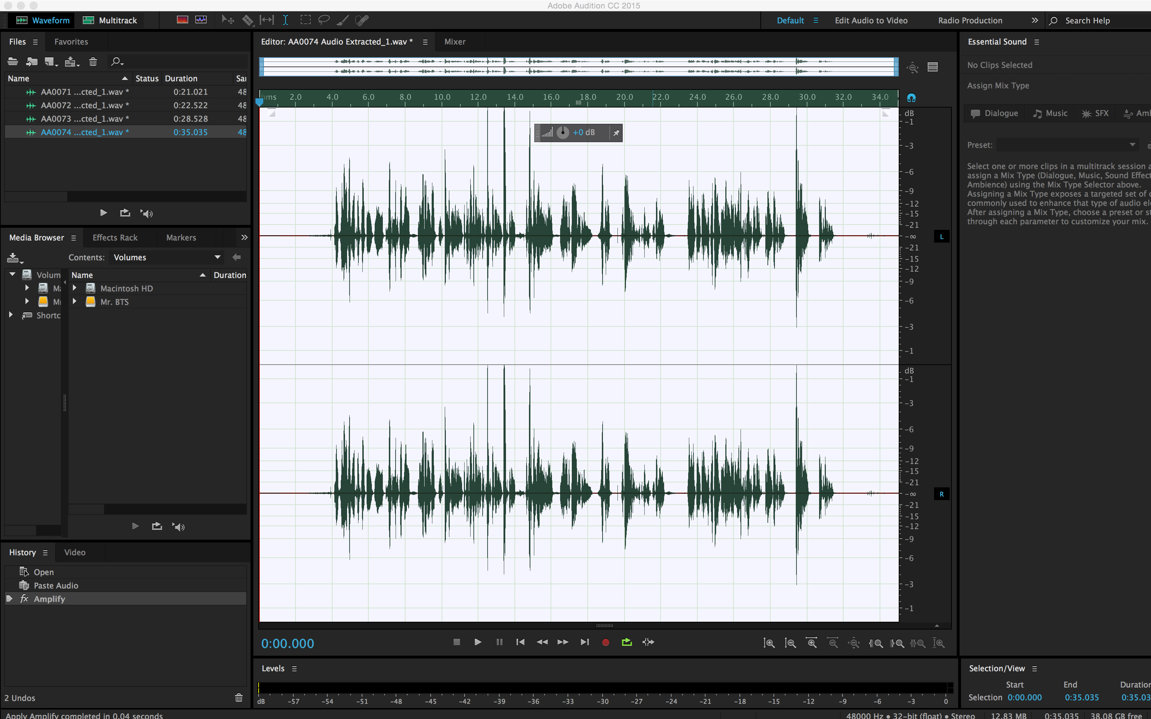Toggle Record in the transport controls
This screenshot has height=719, width=1151.
tap(605, 642)
